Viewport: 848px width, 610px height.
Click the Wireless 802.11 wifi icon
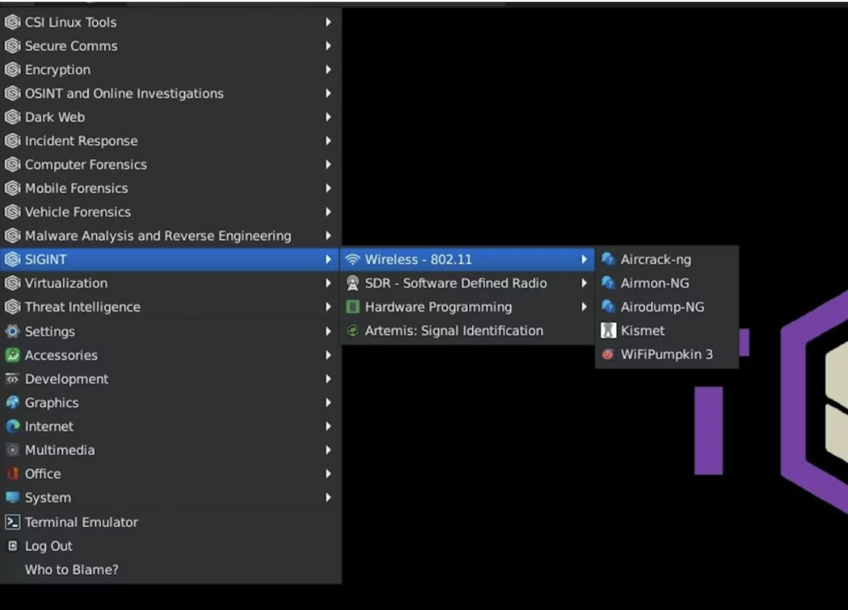(353, 259)
